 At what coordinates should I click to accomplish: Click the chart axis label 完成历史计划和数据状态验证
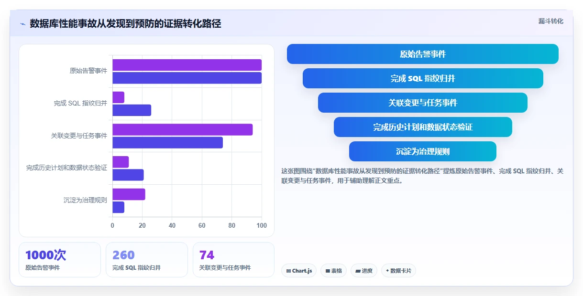click(66, 168)
